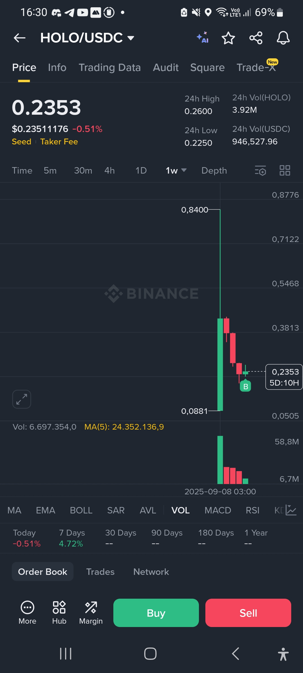
Task: Share this trading pair
Action: tap(256, 38)
